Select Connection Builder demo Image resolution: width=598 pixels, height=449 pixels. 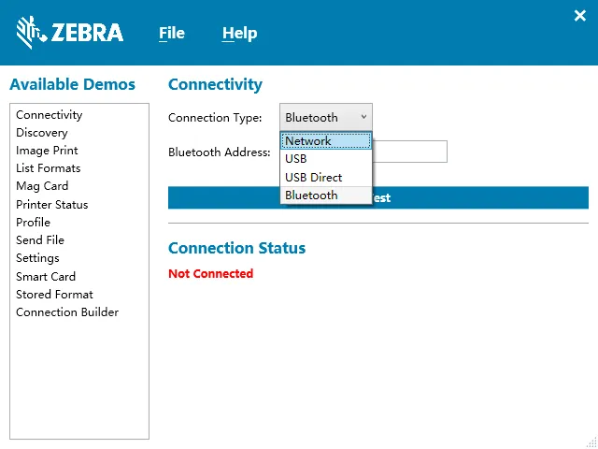pos(67,312)
